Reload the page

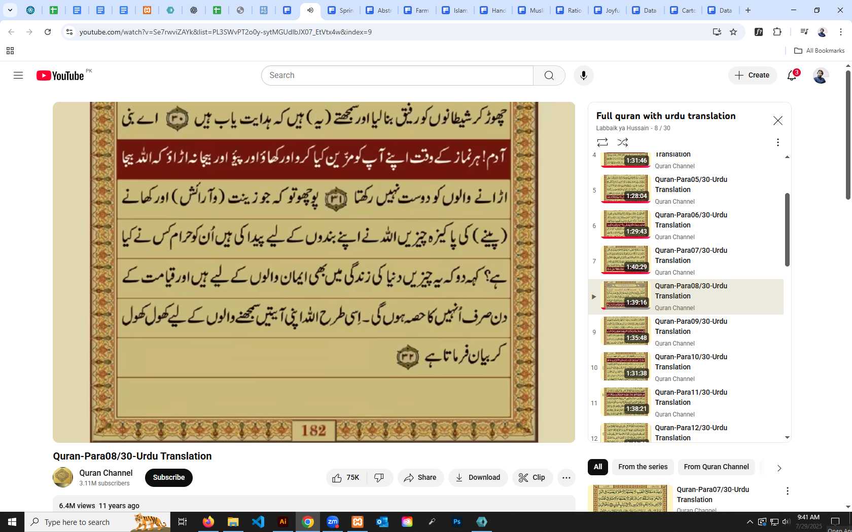coord(48,32)
